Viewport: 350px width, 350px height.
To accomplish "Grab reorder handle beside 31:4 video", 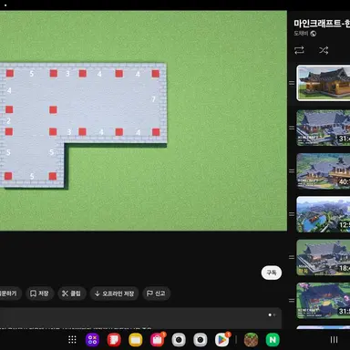I will (292, 128).
